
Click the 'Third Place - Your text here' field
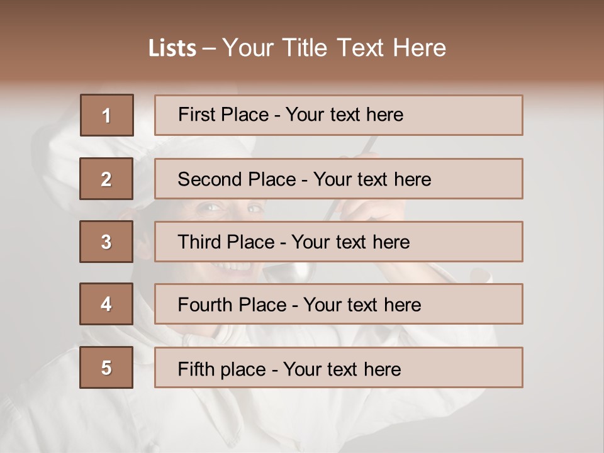coord(338,242)
